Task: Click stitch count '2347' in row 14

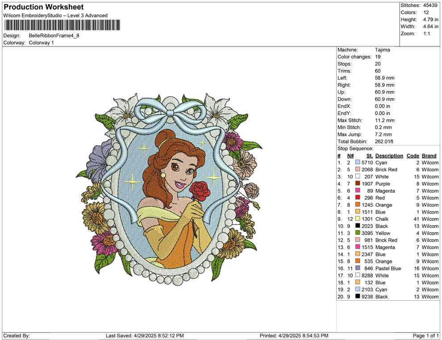Action: pos(367,254)
